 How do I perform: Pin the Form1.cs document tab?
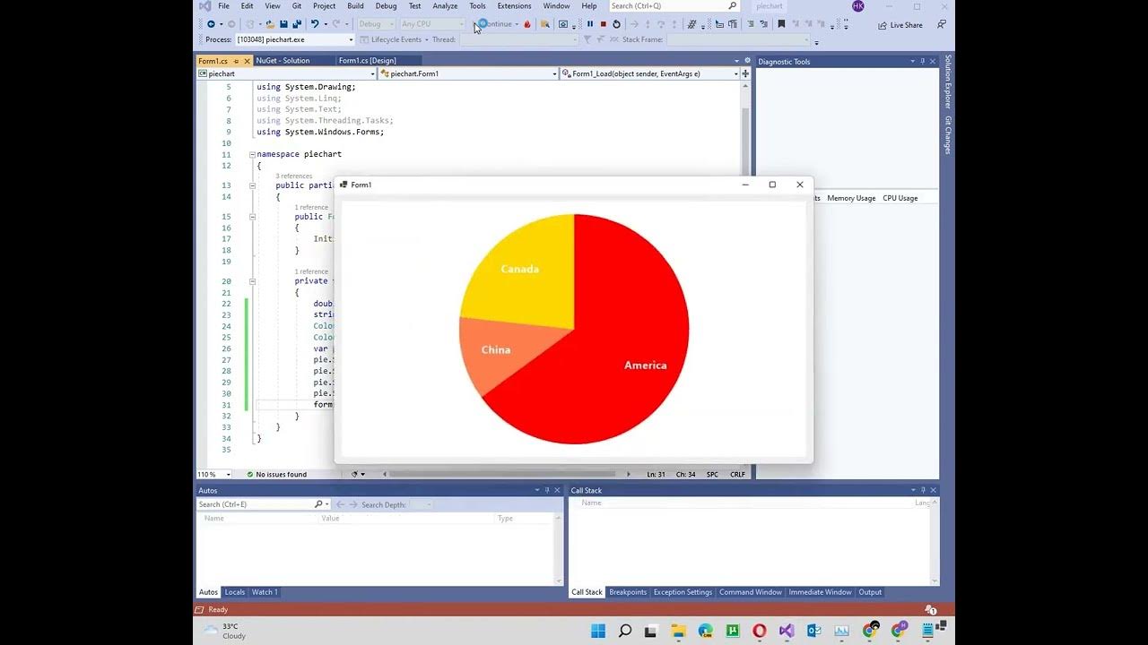tap(236, 61)
